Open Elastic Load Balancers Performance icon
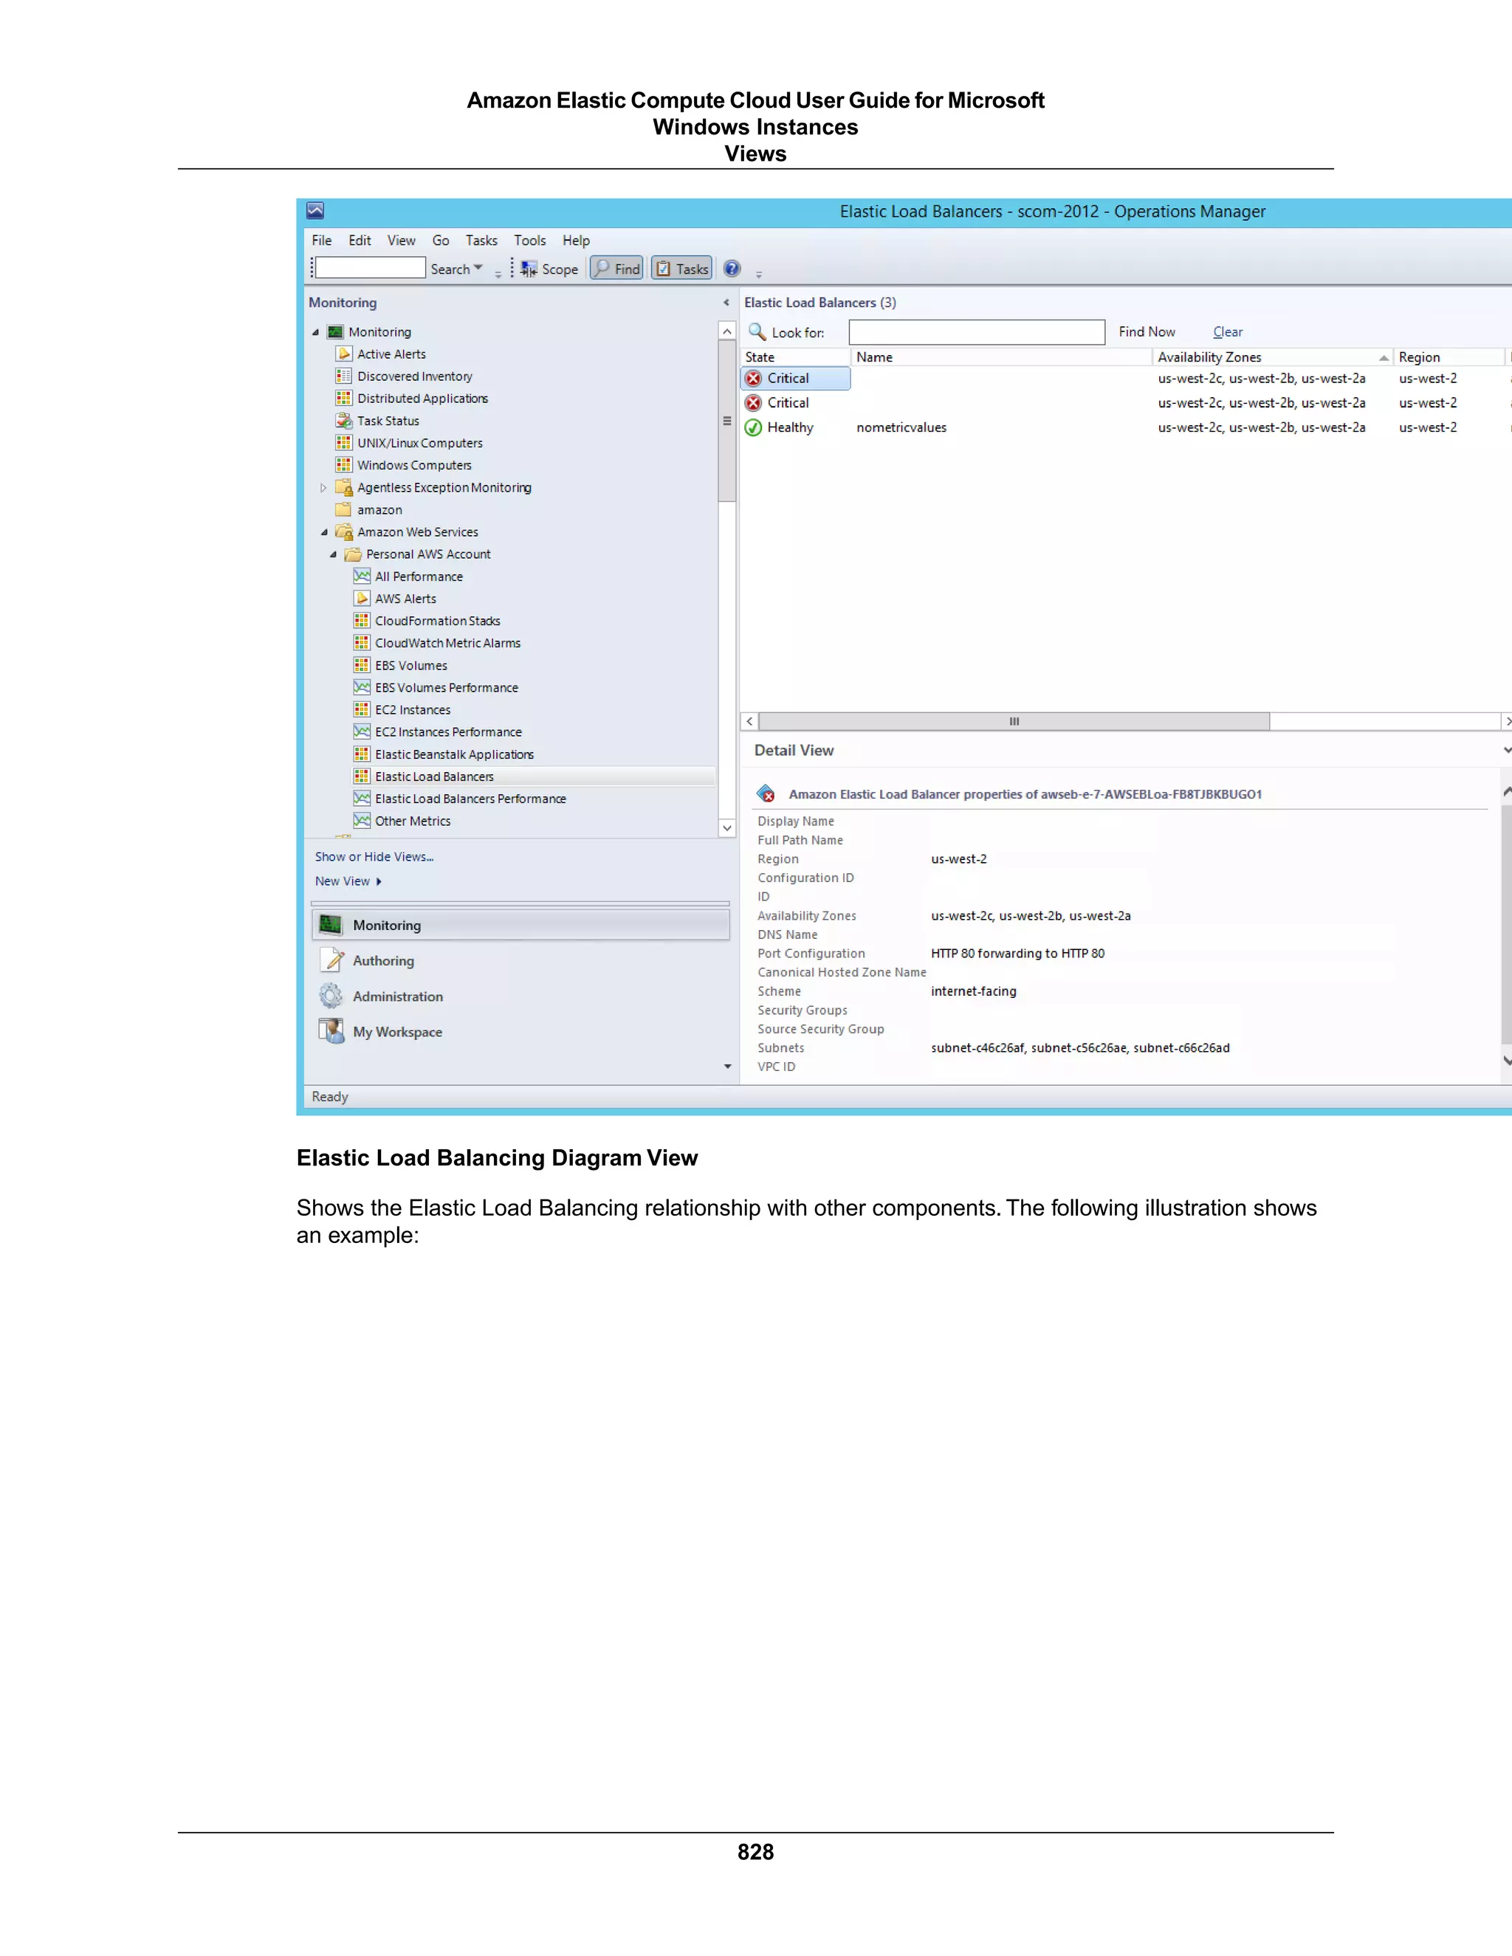 (362, 798)
